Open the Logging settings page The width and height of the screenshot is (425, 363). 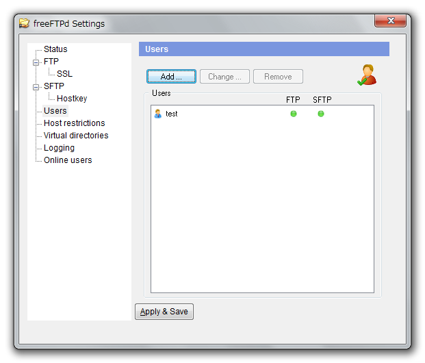coord(59,148)
